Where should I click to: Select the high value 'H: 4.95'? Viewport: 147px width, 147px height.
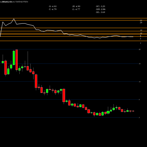pos(76,6)
